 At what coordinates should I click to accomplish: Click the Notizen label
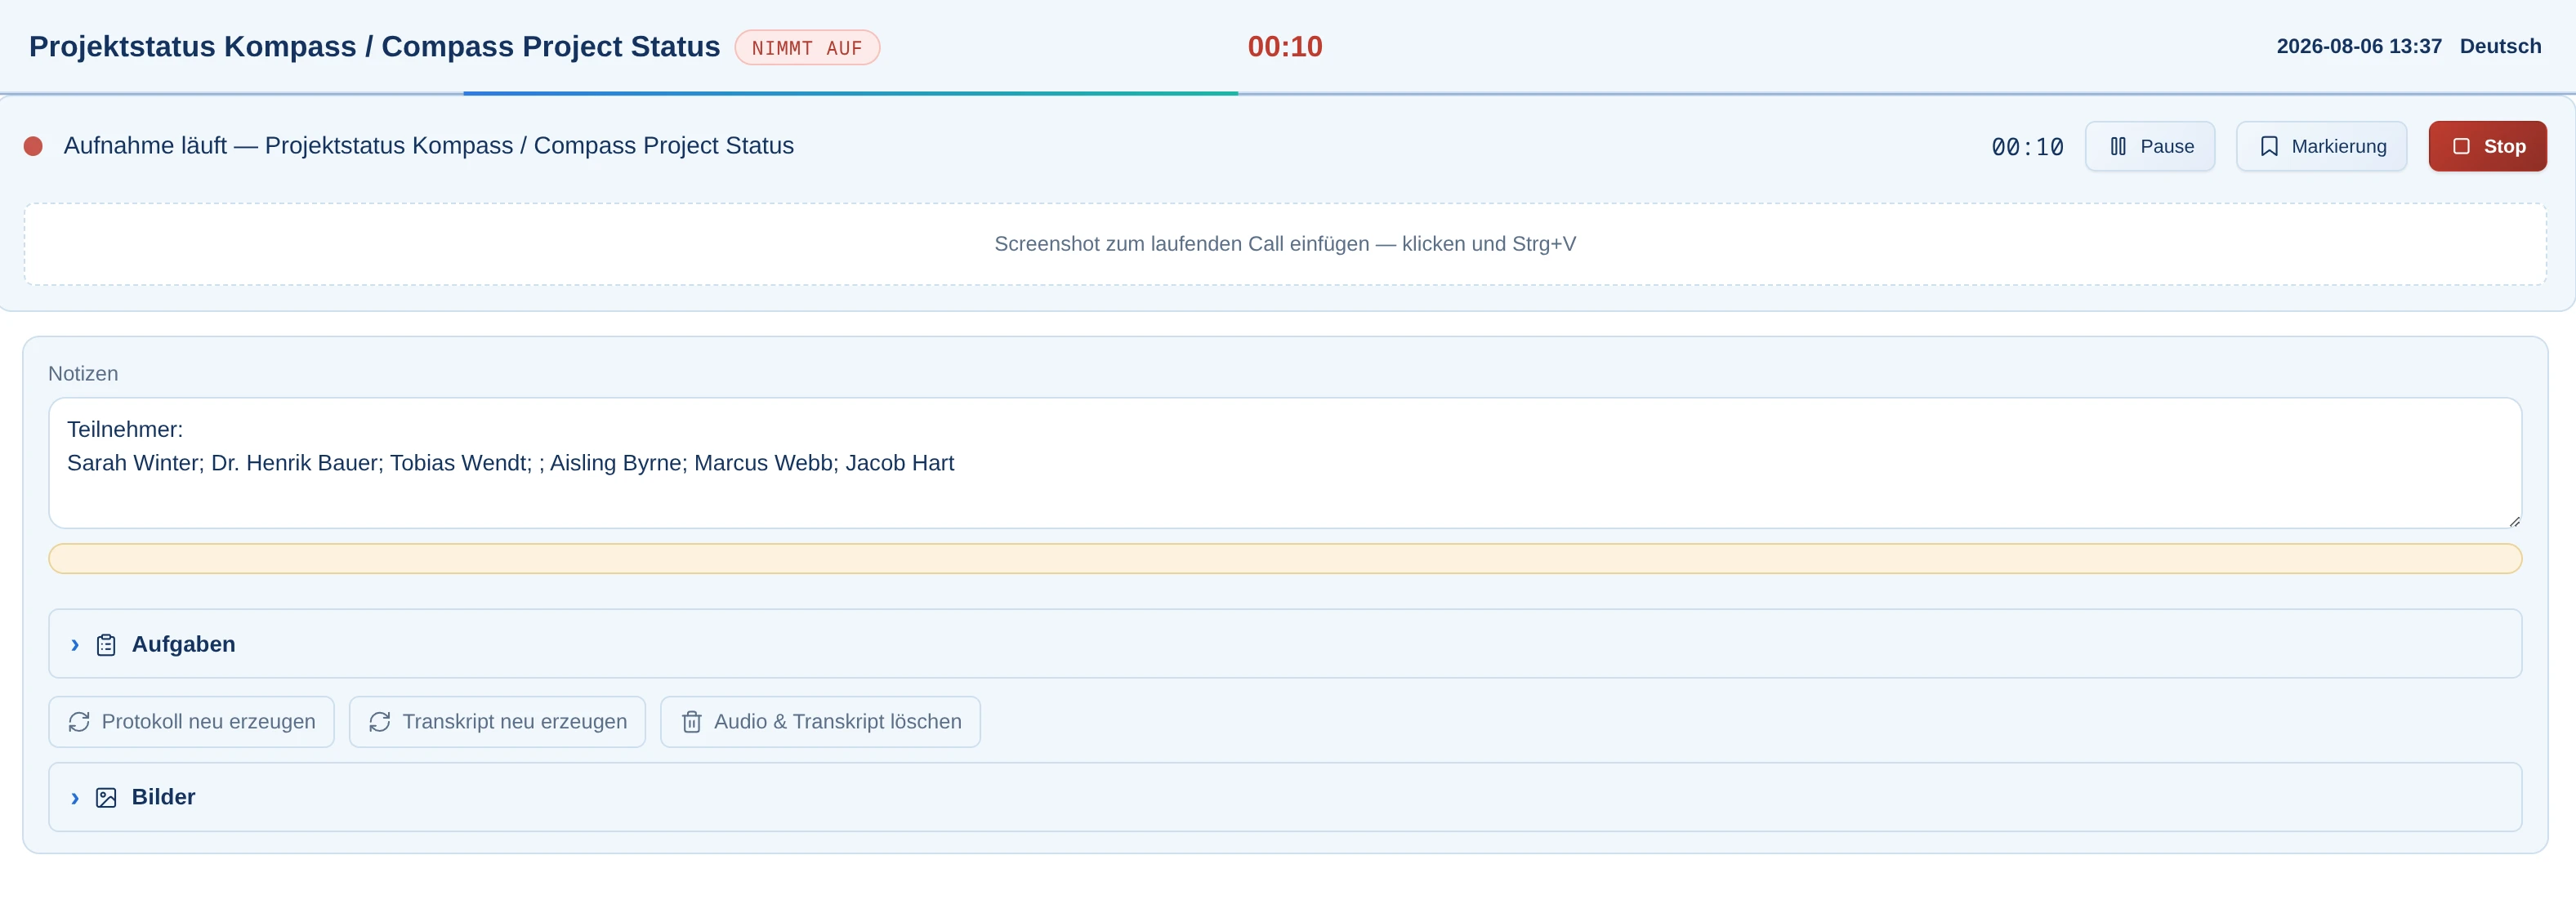click(x=83, y=373)
